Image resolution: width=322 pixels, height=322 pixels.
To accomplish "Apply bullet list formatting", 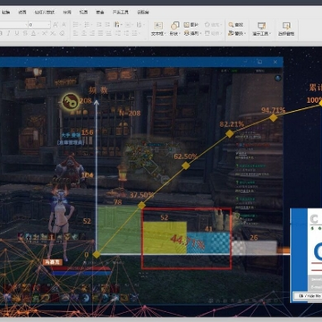I will [75, 25].
